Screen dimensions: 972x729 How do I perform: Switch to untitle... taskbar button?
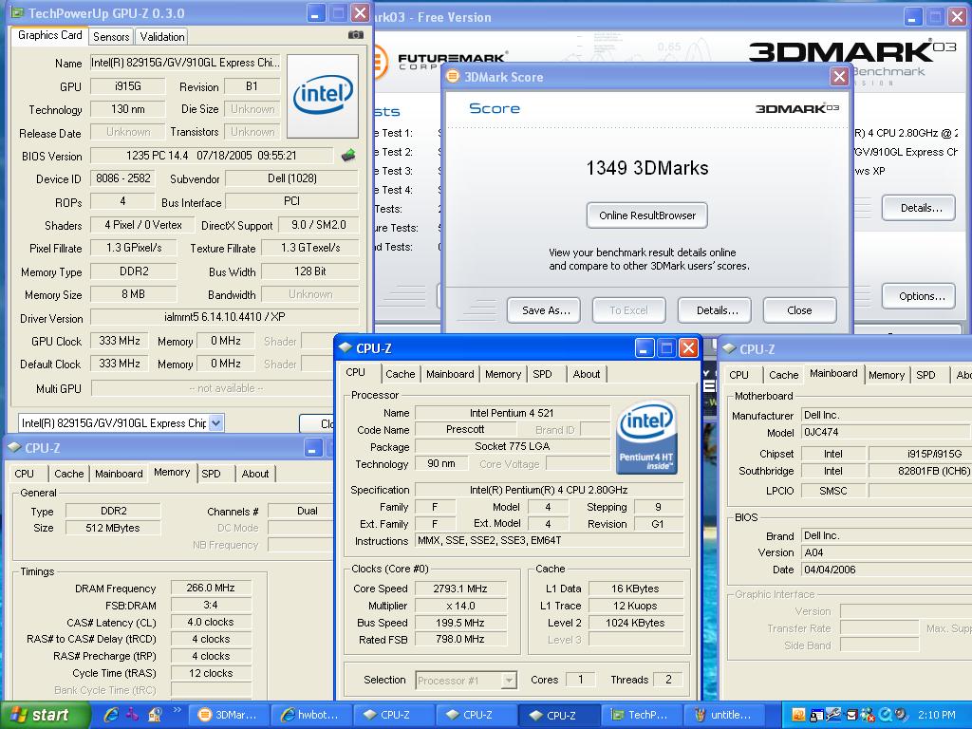tap(723, 715)
